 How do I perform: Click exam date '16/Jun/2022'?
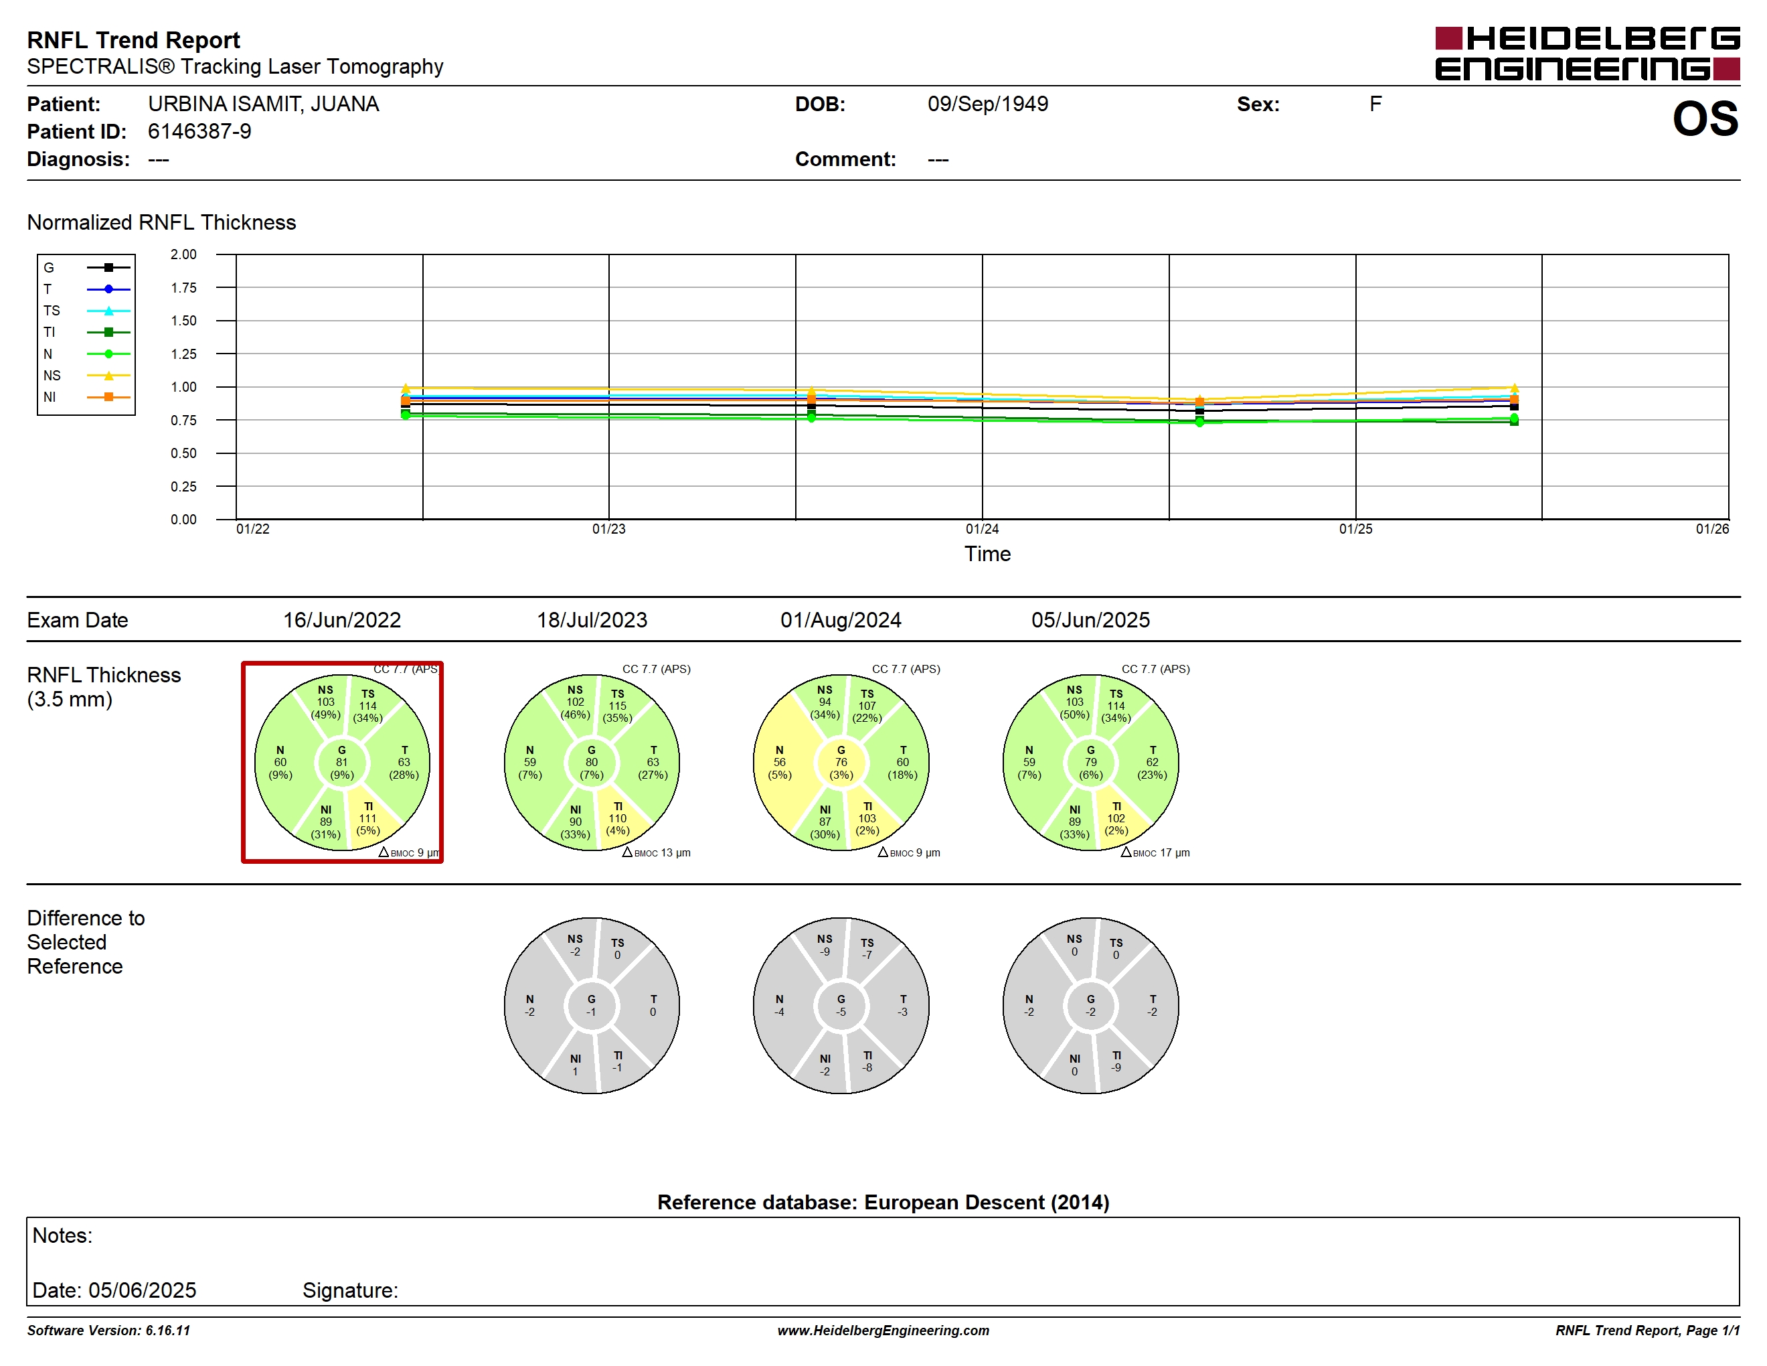click(341, 620)
